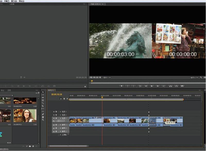The height and width of the screenshot is (151, 206).
Task: Expand the Master audio track
Action: [x=61, y=135]
